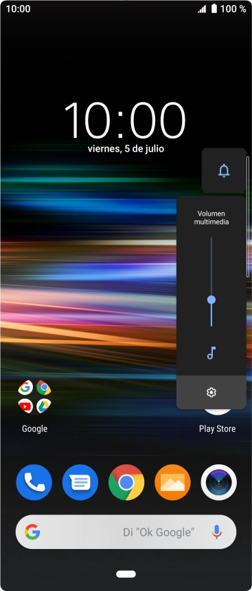Tap the multimedia volume slider handle
Viewport: 252px width, 591px height.
coord(211,300)
